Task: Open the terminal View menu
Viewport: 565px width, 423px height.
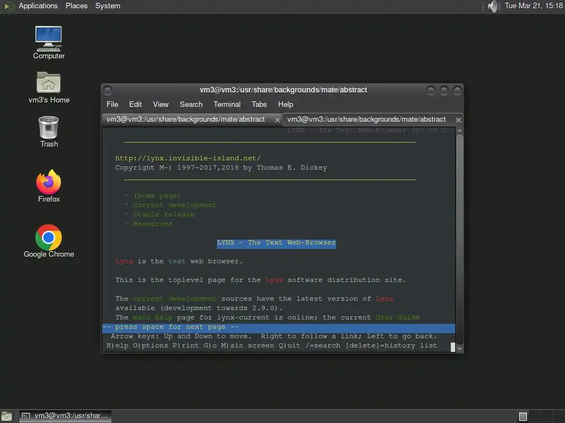Action: pos(161,104)
